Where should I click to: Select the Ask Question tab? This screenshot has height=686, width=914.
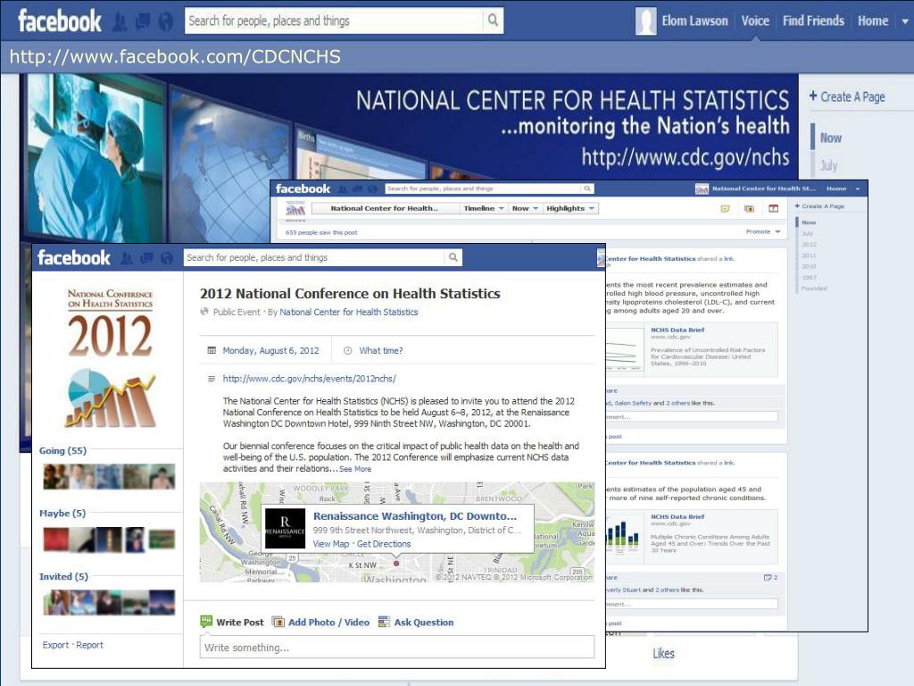coord(416,622)
